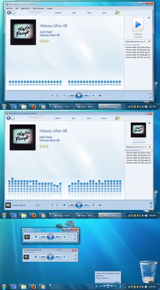Click the greyed Stop button beside the Play button
Image resolution: width=160 pixels, height=290 pixels.
(x=64, y=96)
